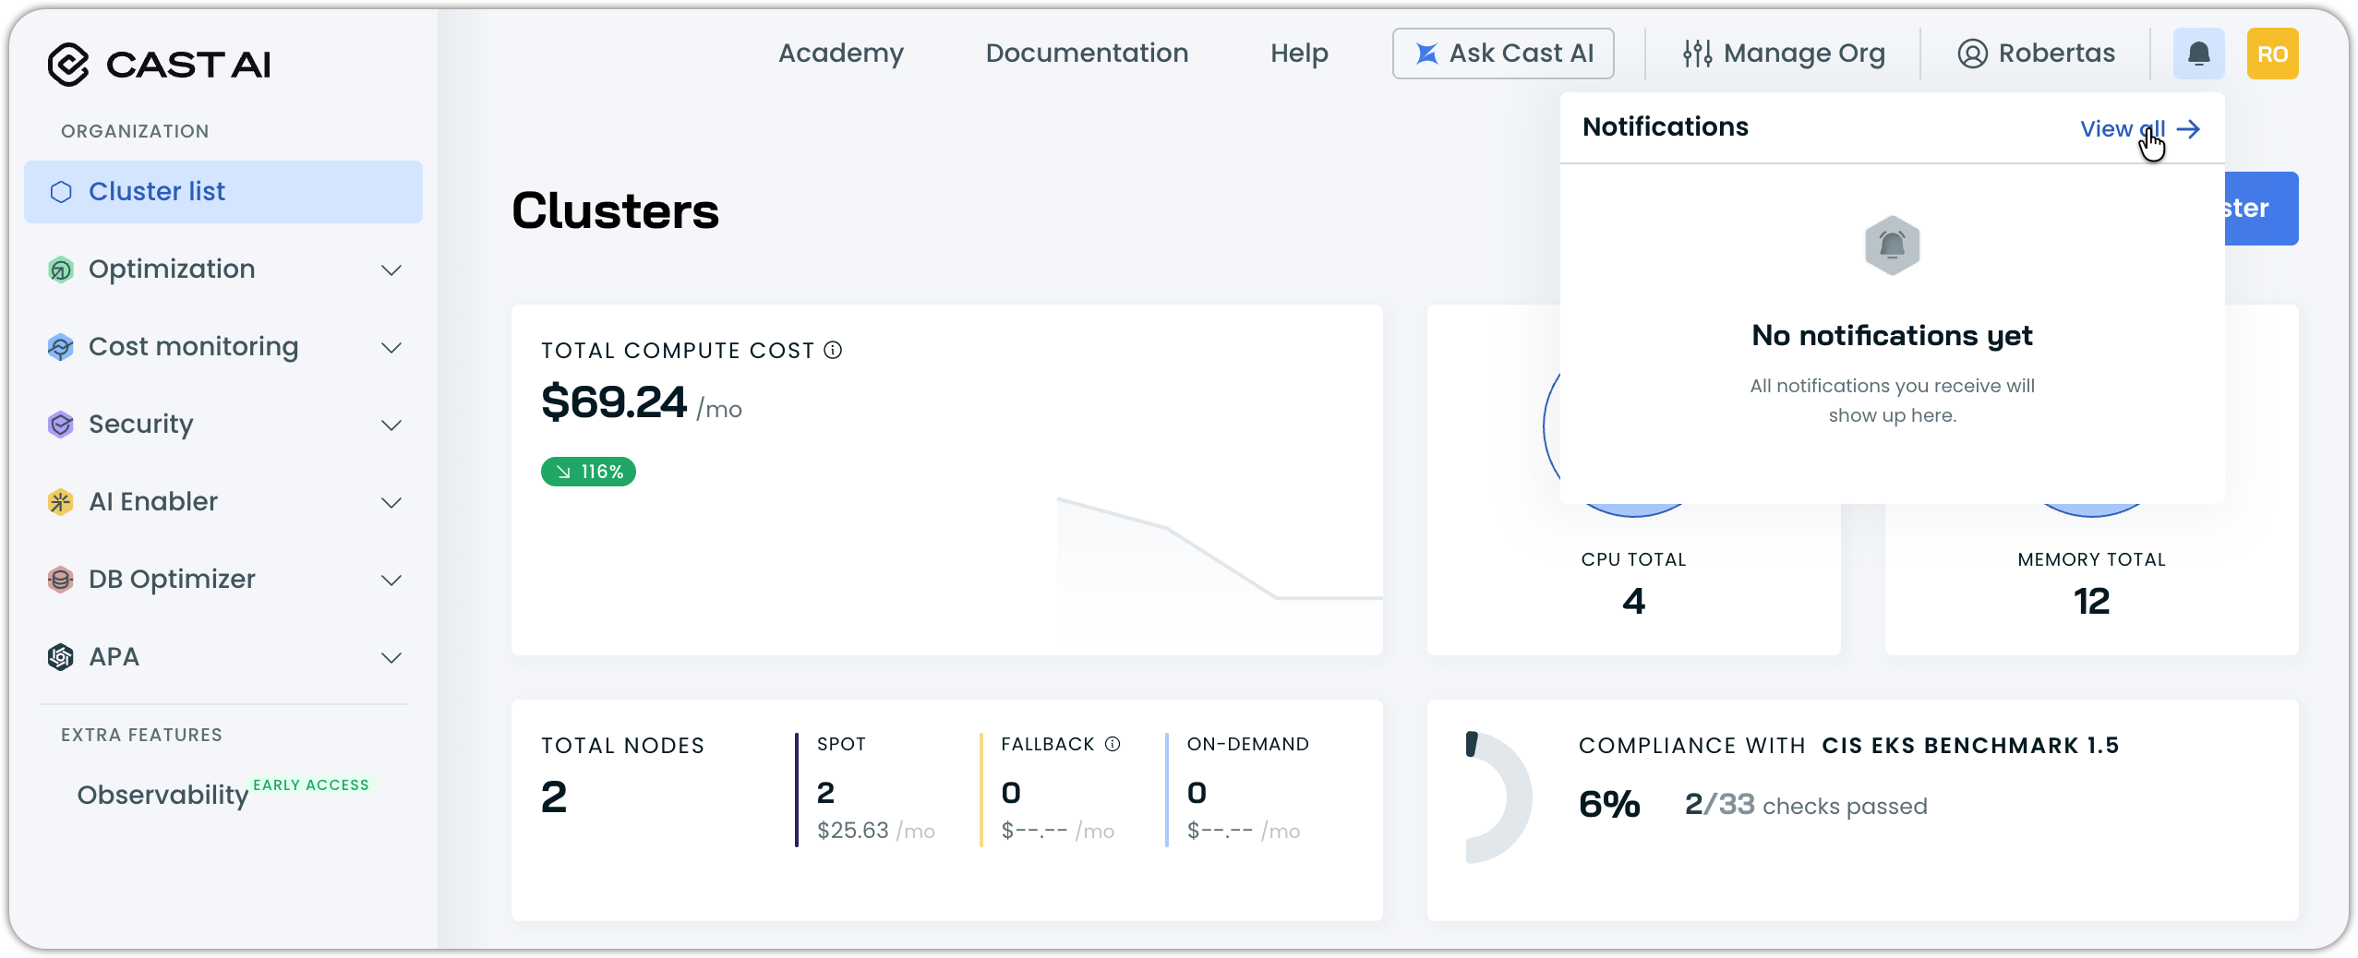Screen dimensions: 2358x958
Task: Click the Notifications panel title
Action: coord(1666,127)
